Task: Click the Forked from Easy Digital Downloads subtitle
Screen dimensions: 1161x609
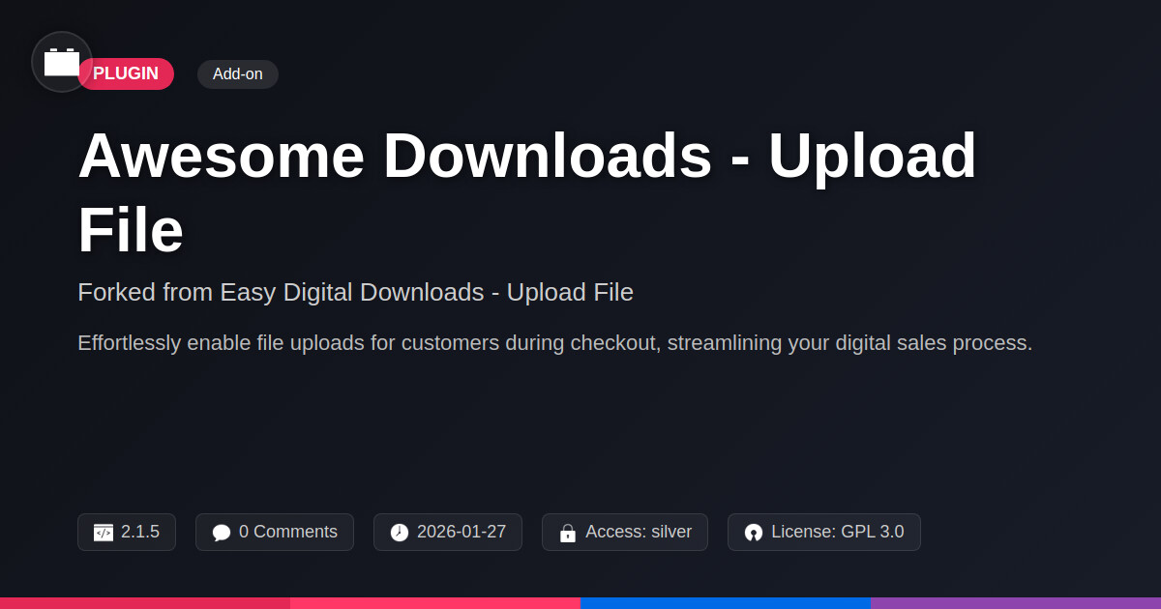Action: pos(355,292)
